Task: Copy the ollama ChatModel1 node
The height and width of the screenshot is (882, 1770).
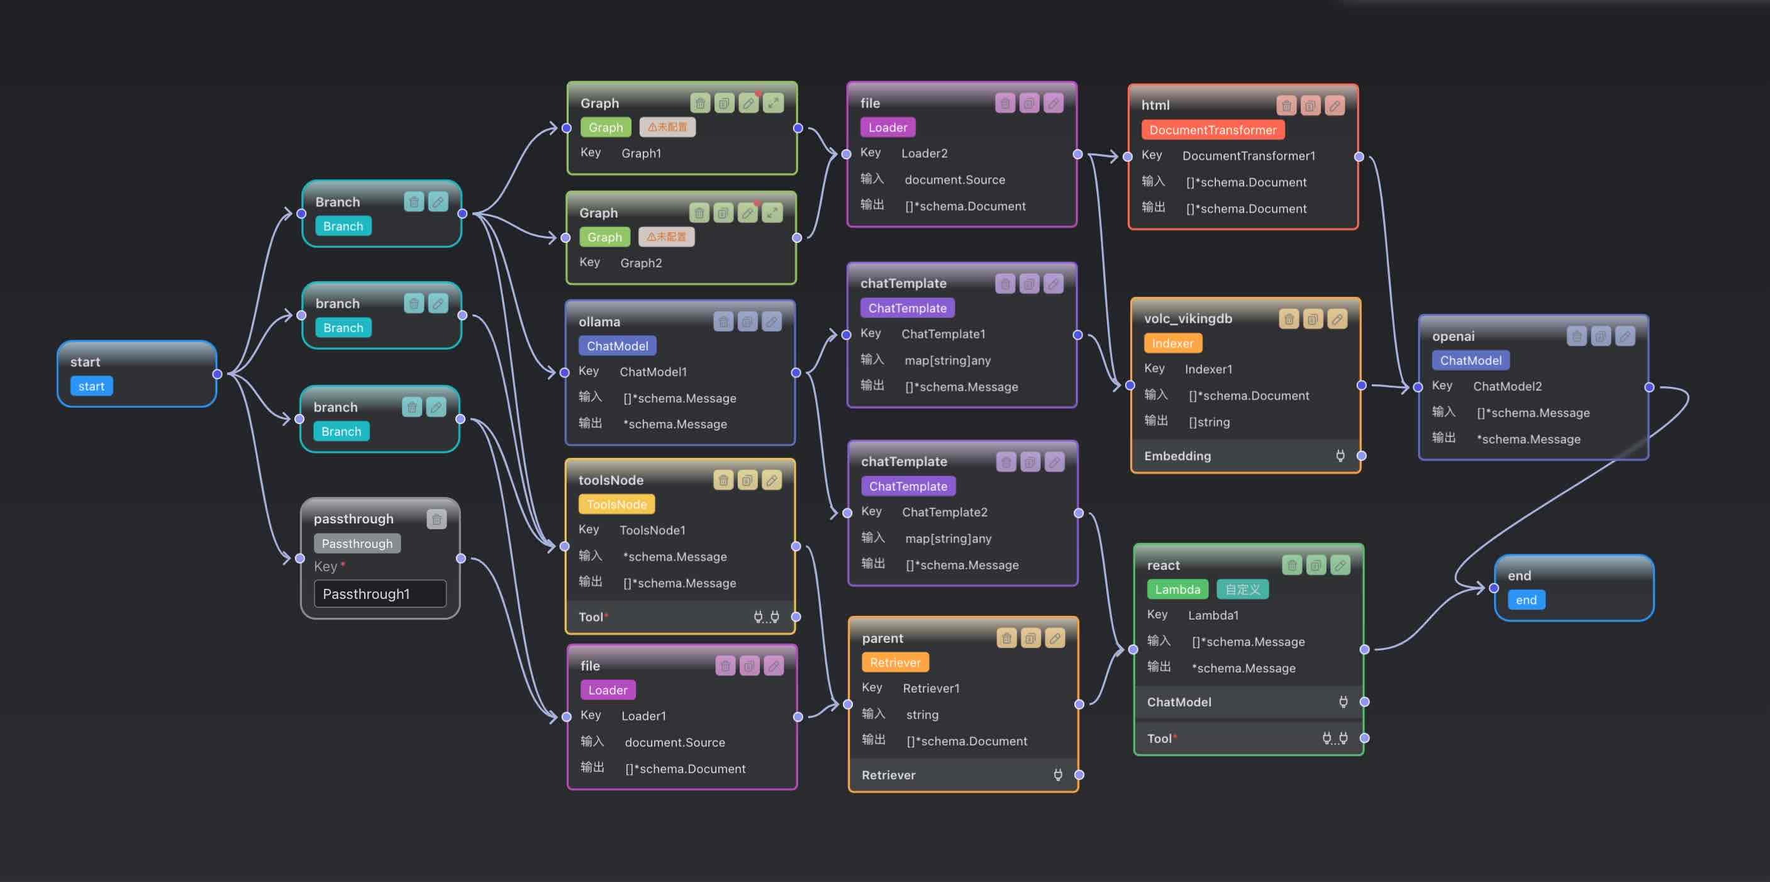Action: pyautogui.click(x=748, y=321)
